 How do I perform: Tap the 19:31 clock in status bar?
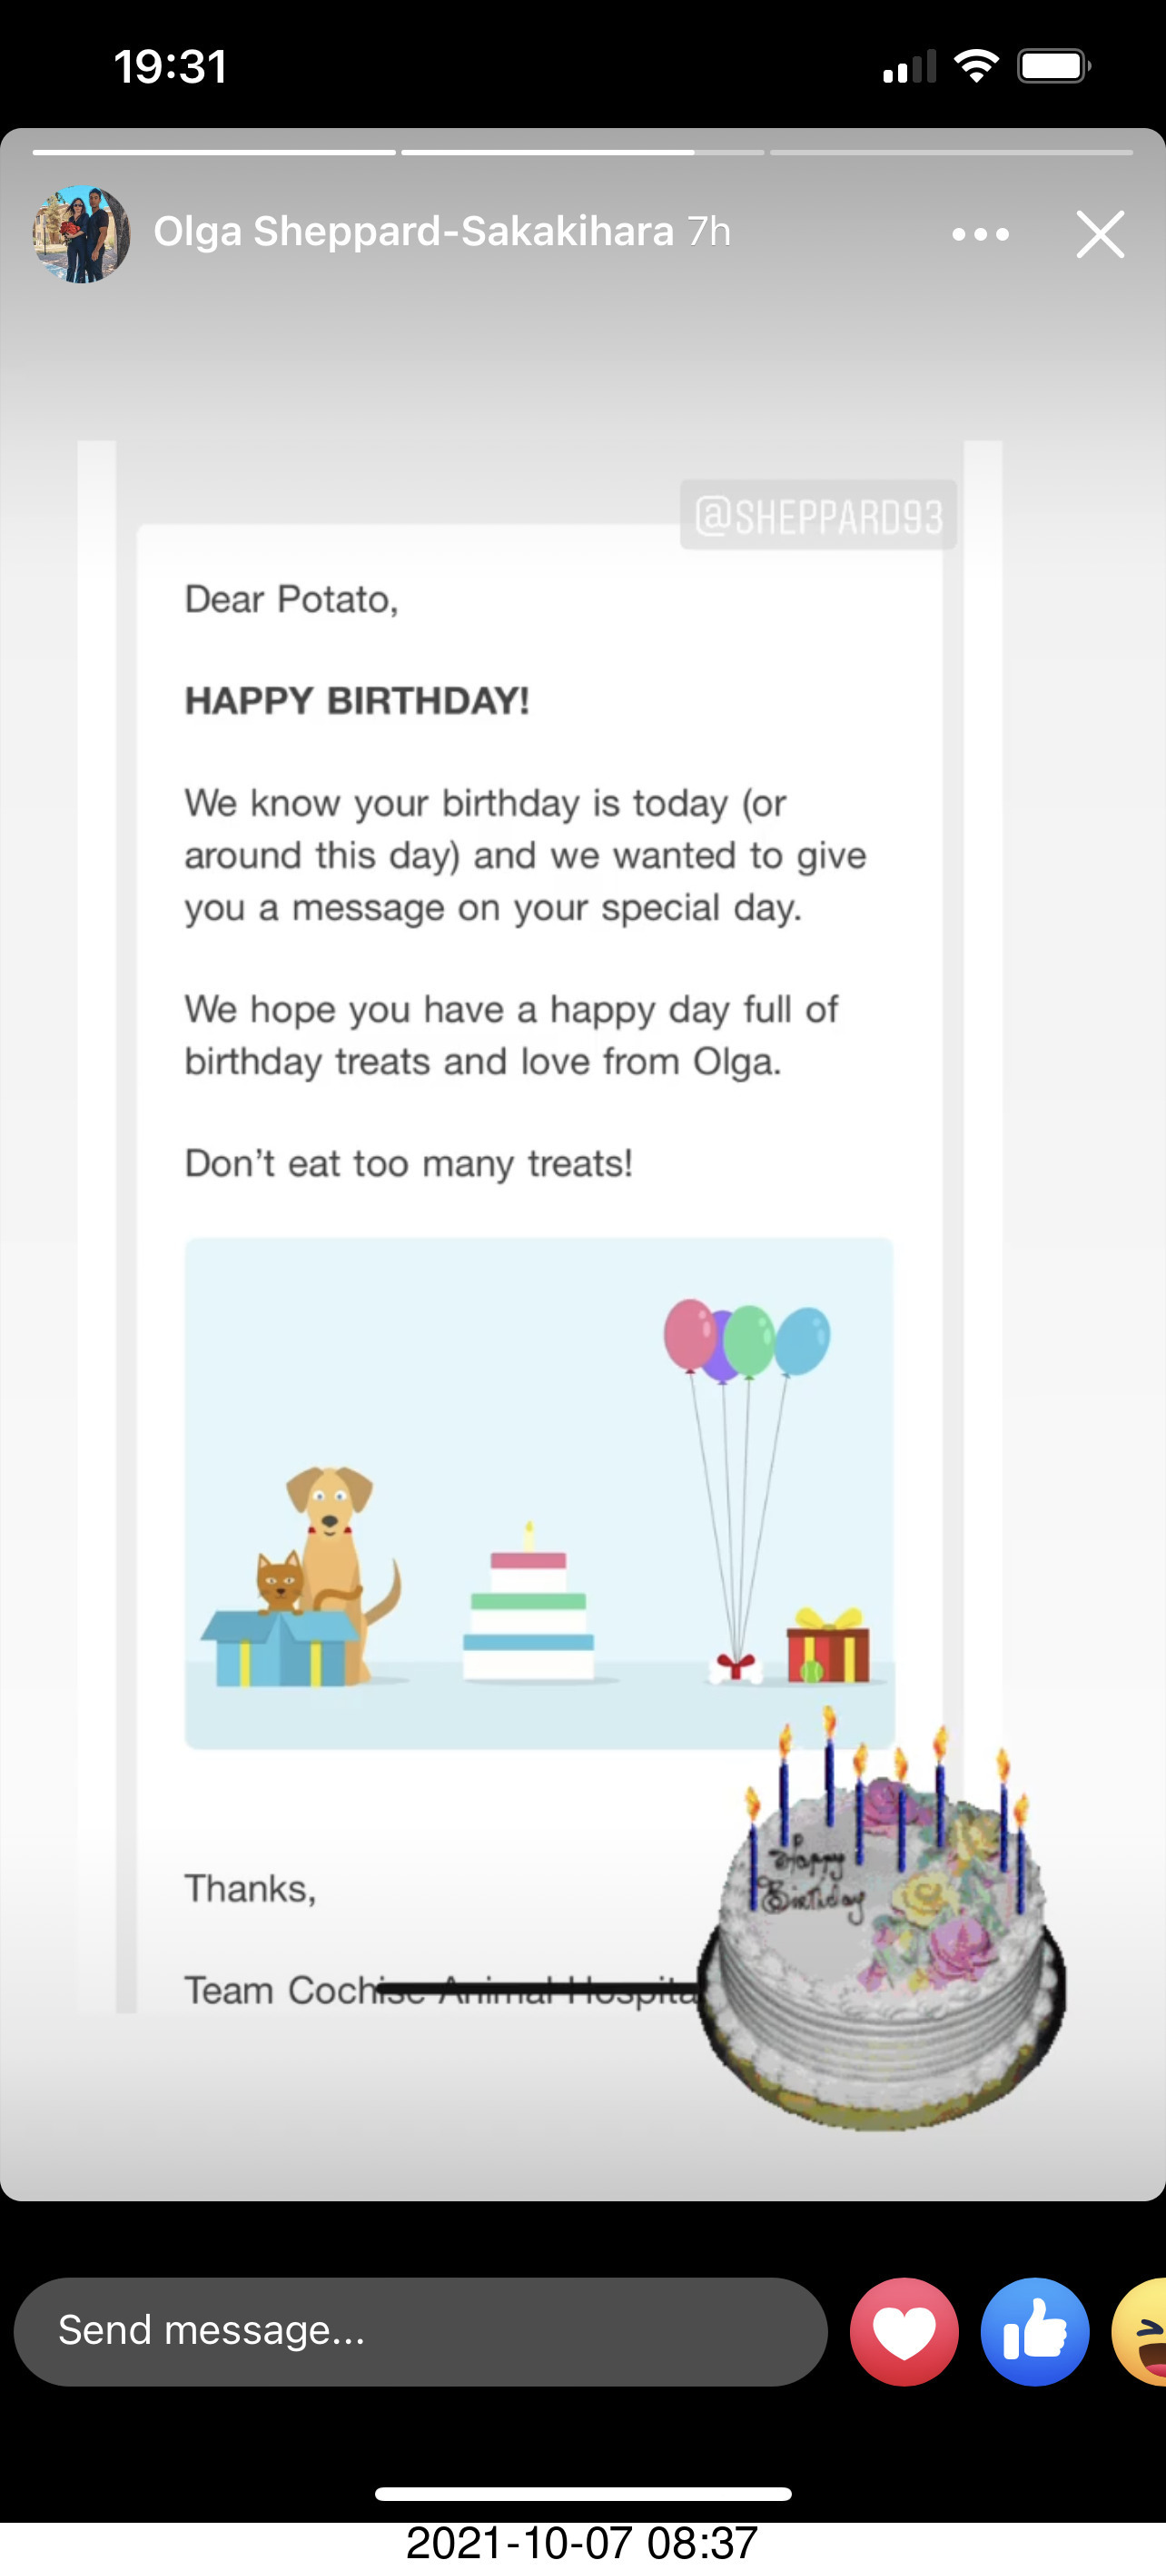click(171, 67)
